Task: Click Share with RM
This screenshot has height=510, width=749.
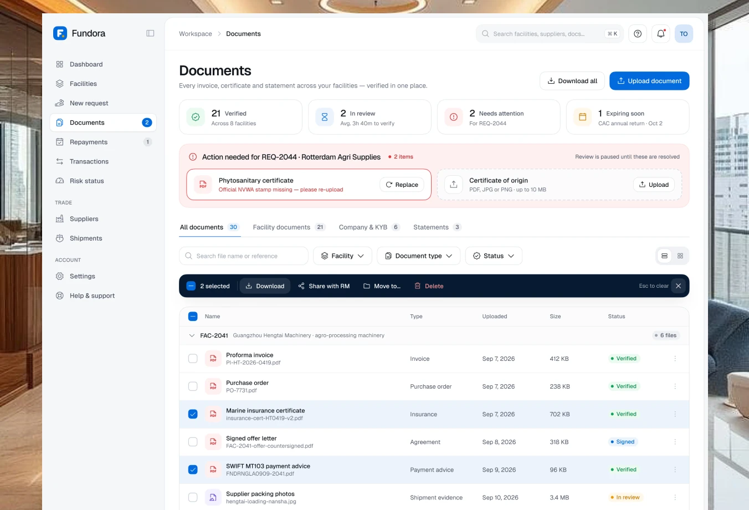Action: (324, 286)
